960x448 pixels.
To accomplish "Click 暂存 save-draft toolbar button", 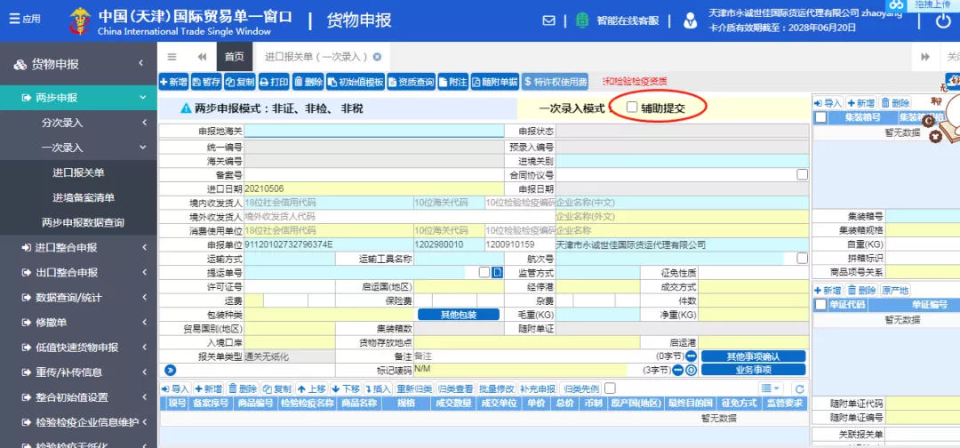I will point(206,82).
